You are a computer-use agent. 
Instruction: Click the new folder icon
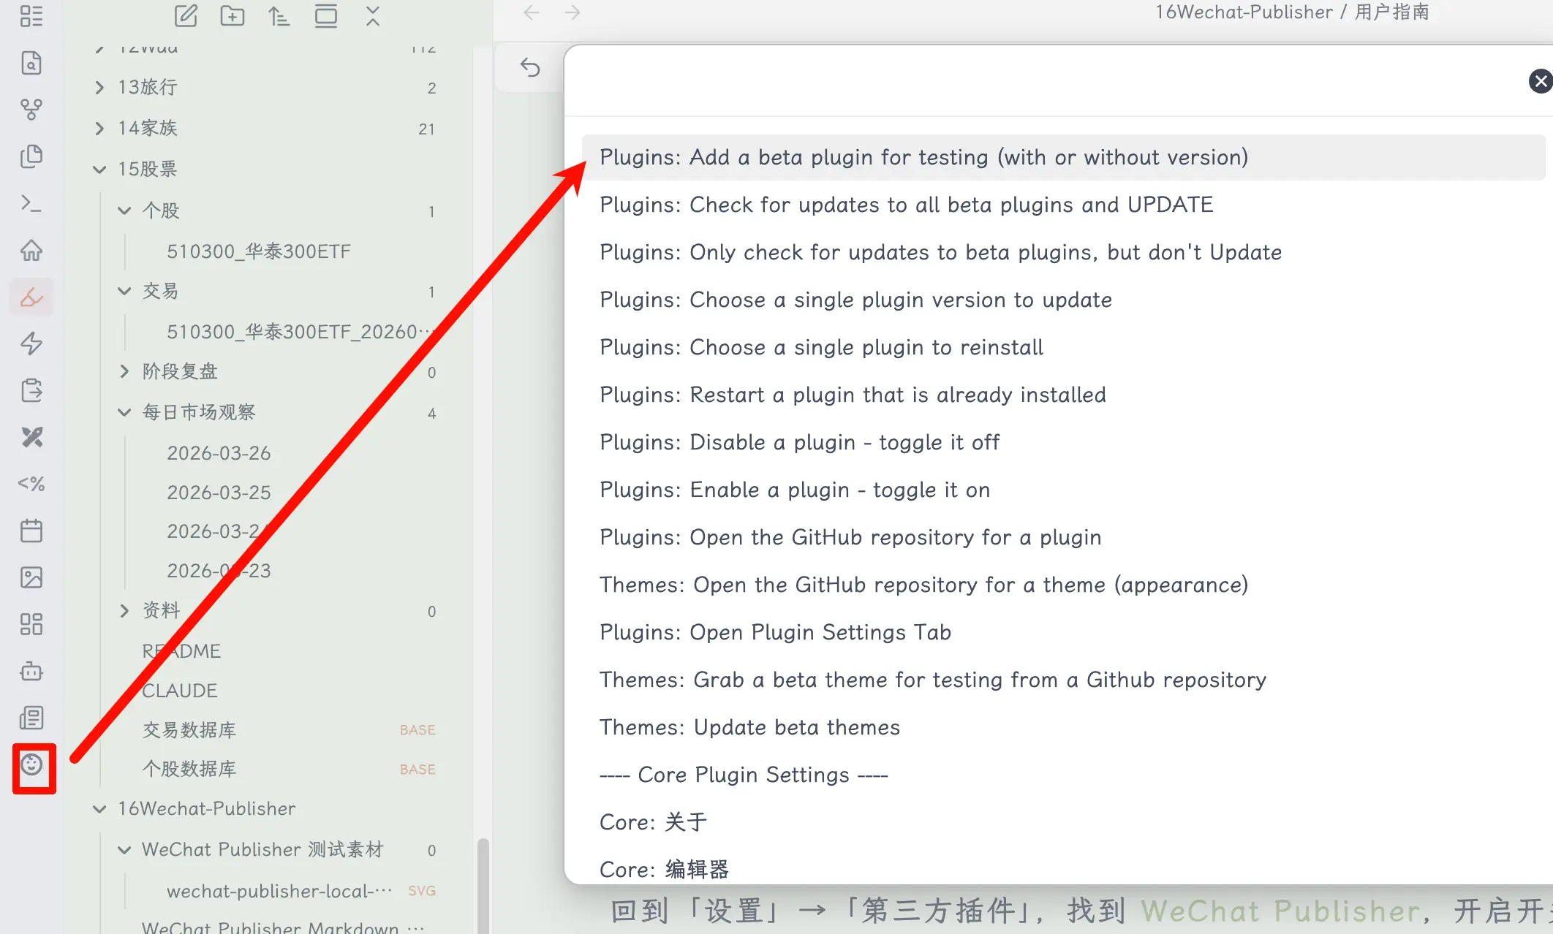coord(233,15)
